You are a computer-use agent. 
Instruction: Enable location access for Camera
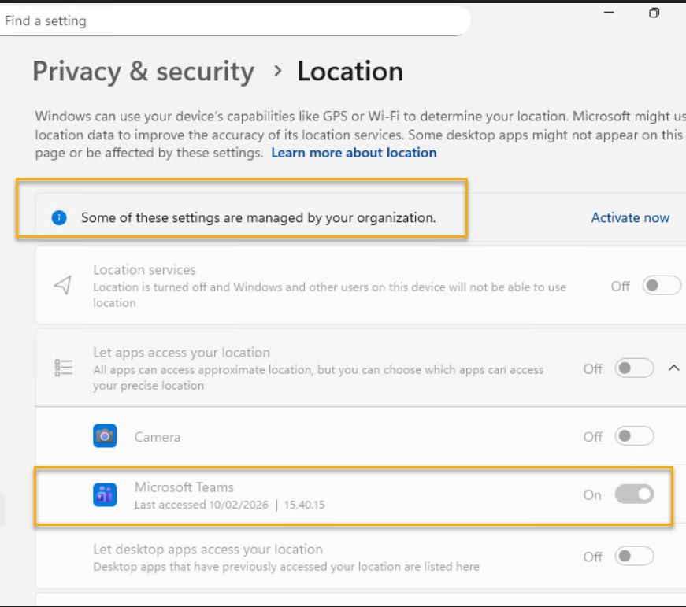pyautogui.click(x=634, y=436)
